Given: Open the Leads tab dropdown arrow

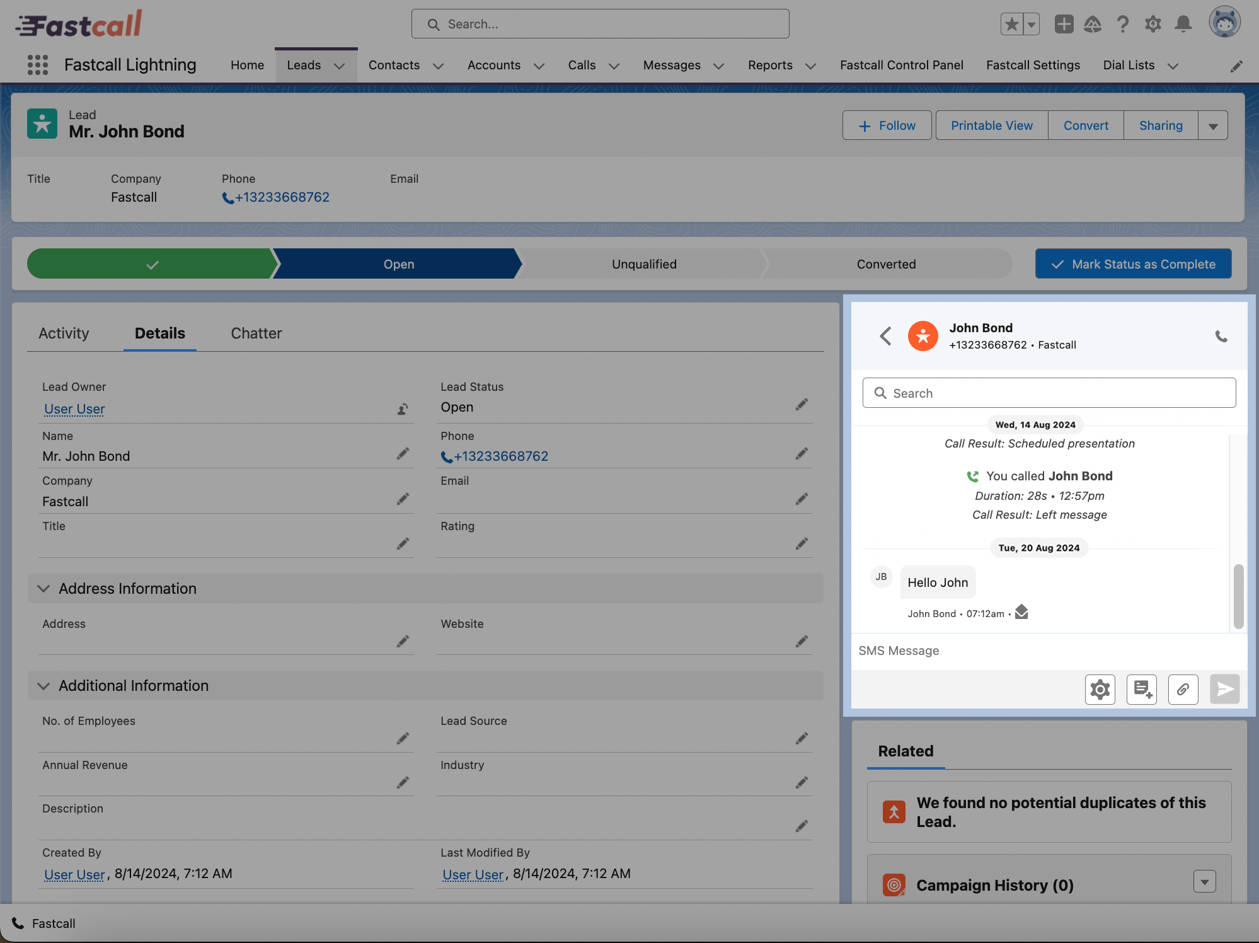Looking at the screenshot, I should coord(339,66).
